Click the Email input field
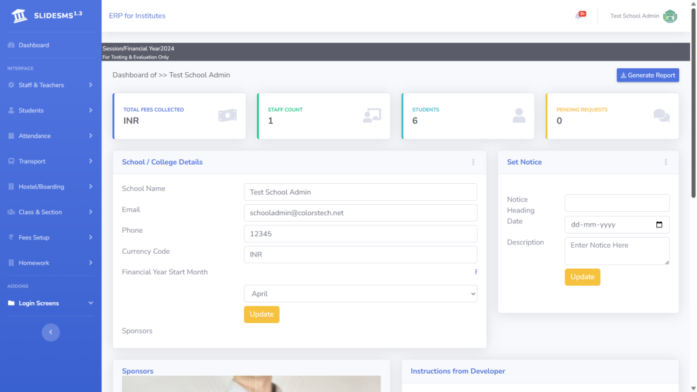This screenshot has height=392, width=697. pos(361,213)
